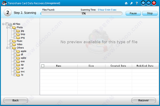This screenshot has width=160, height=106.
Task: Check the 7z checkbox
Action: (15, 75)
